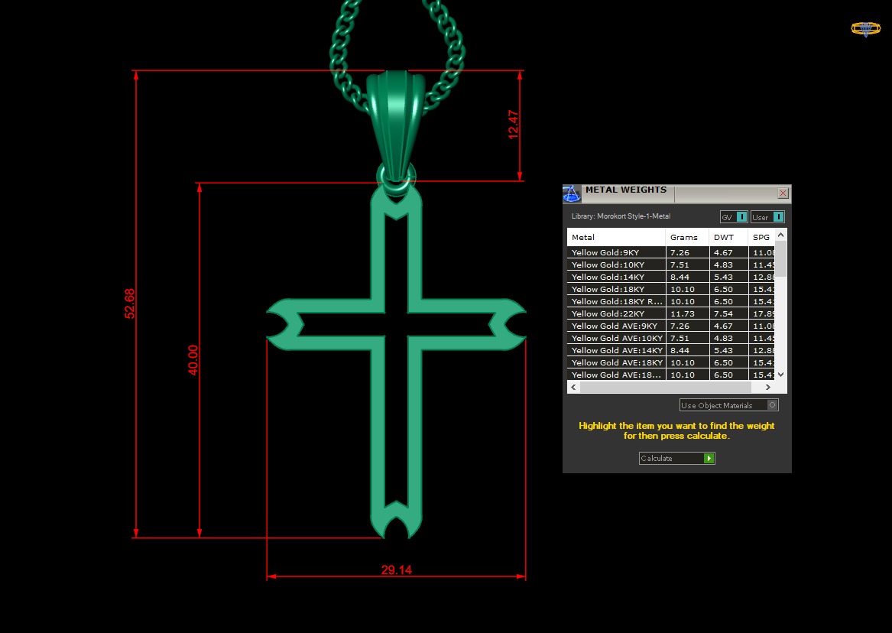Click Library: Morokort Style-1-Metal label
Screen dimensions: 892x633
point(621,216)
